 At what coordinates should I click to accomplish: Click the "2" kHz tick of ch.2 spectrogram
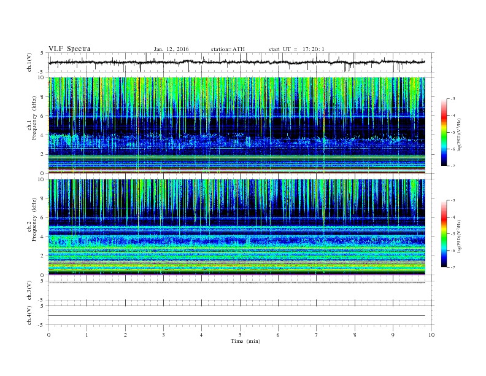click(43, 256)
